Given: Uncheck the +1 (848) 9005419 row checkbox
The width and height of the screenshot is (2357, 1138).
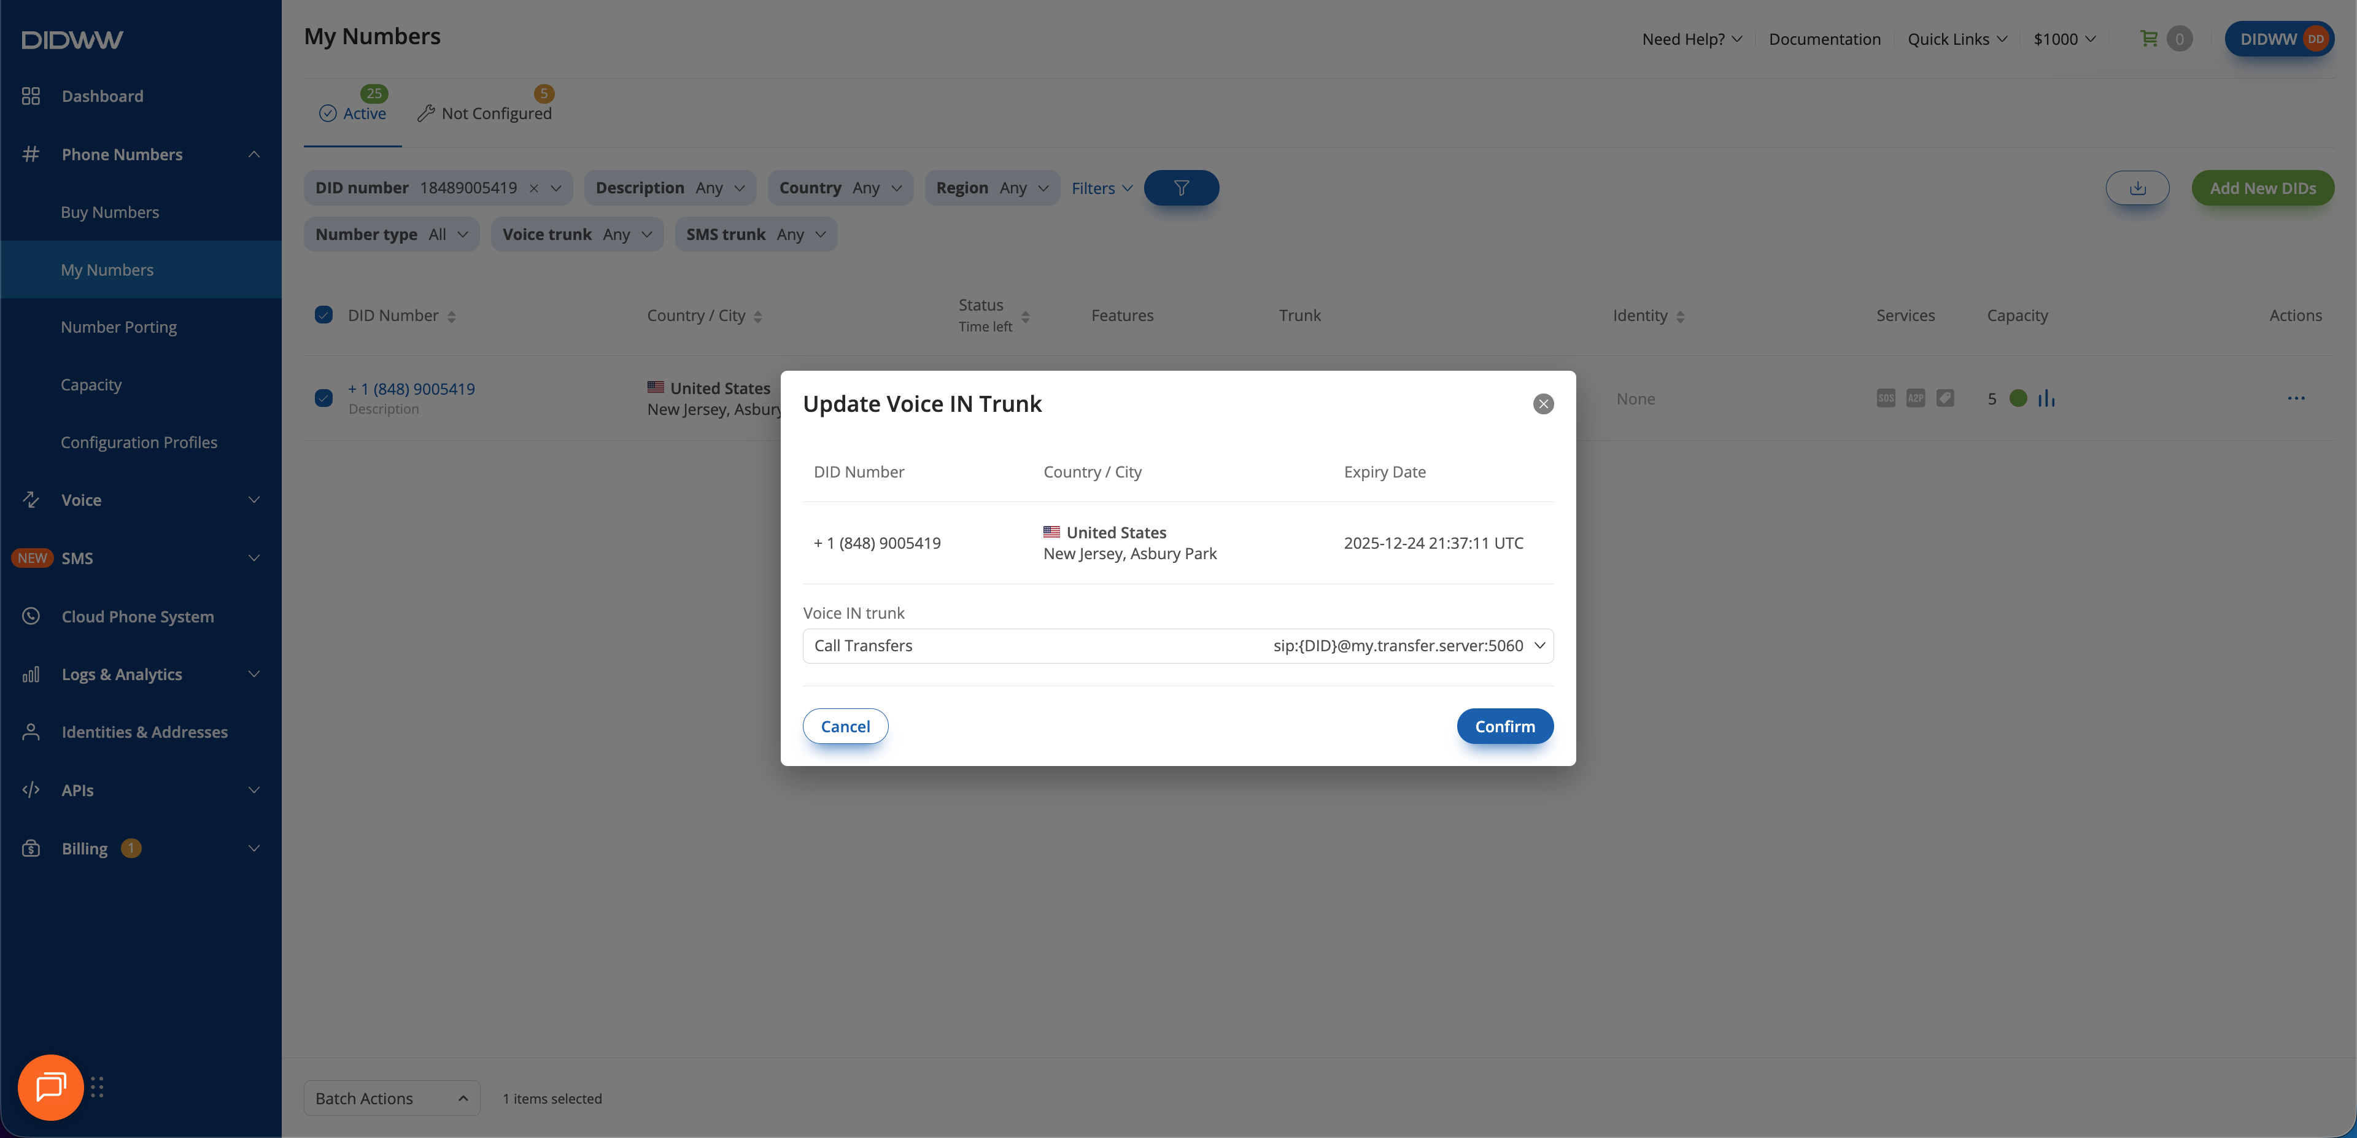Looking at the screenshot, I should (324, 398).
